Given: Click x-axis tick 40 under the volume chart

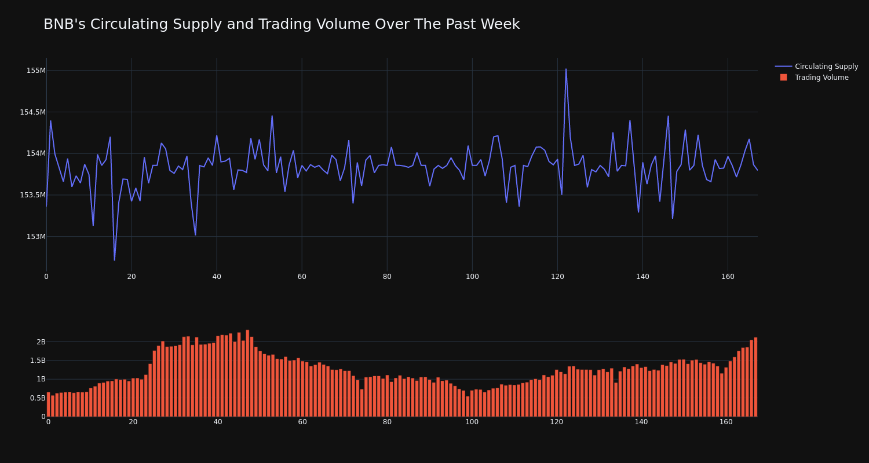Looking at the screenshot, I should click(218, 422).
